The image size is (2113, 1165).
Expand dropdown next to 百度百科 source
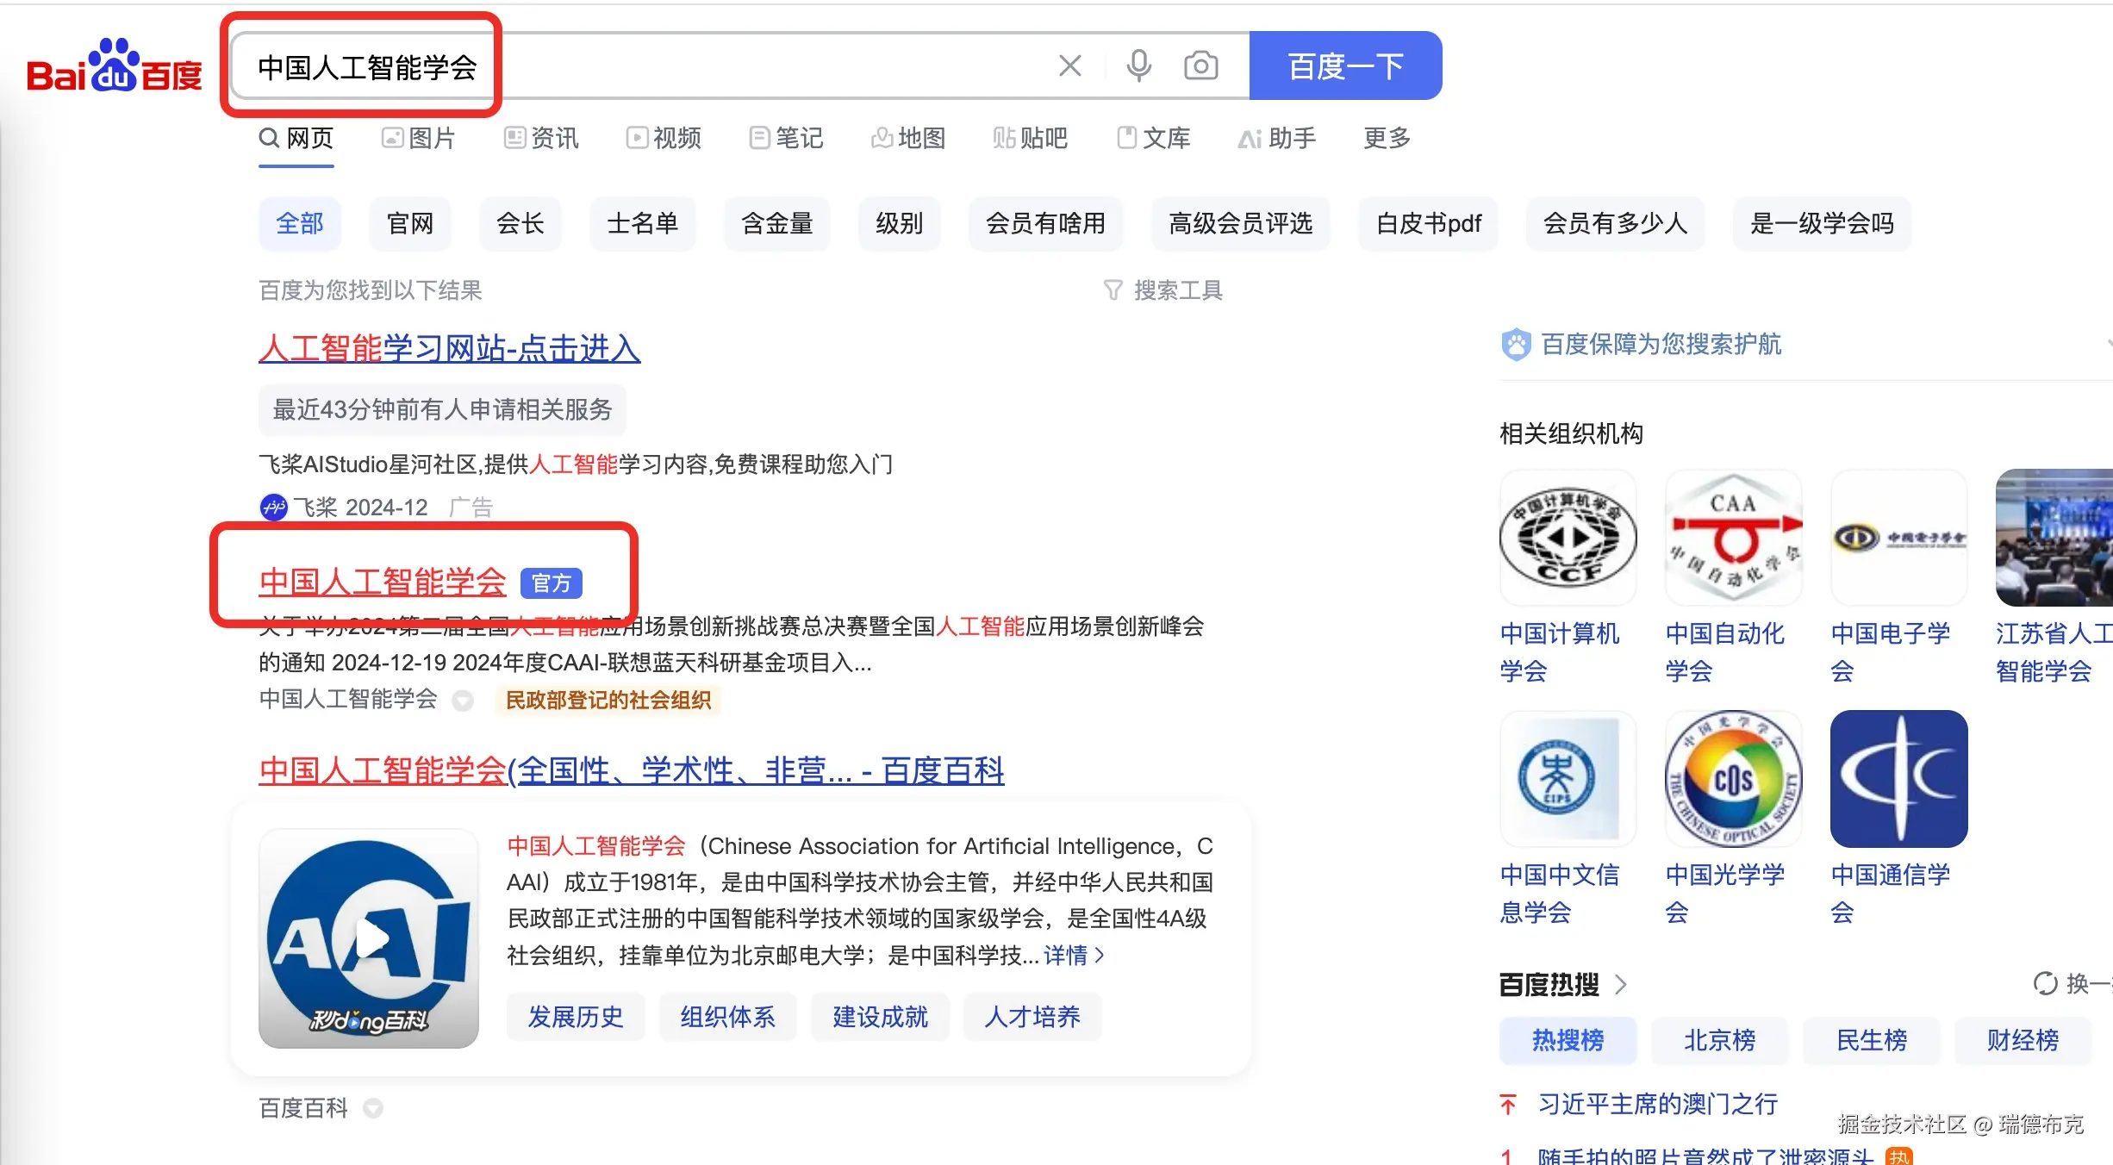coord(373,1108)
